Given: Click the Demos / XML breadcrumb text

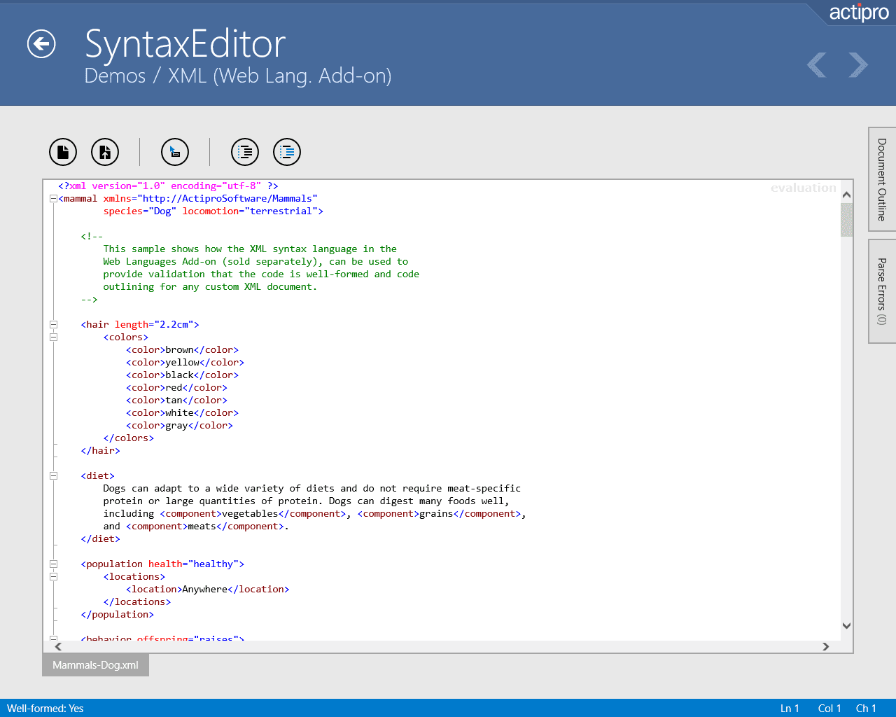Looking at the screenshot, I should [238, 76].
